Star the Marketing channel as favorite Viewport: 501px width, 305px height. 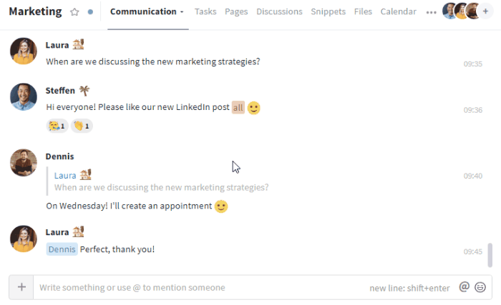point(75,12)
